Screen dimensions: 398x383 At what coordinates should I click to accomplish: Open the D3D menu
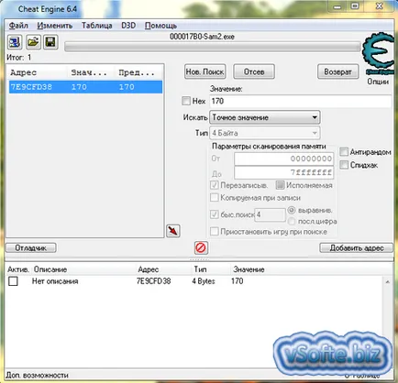point(128,26)
